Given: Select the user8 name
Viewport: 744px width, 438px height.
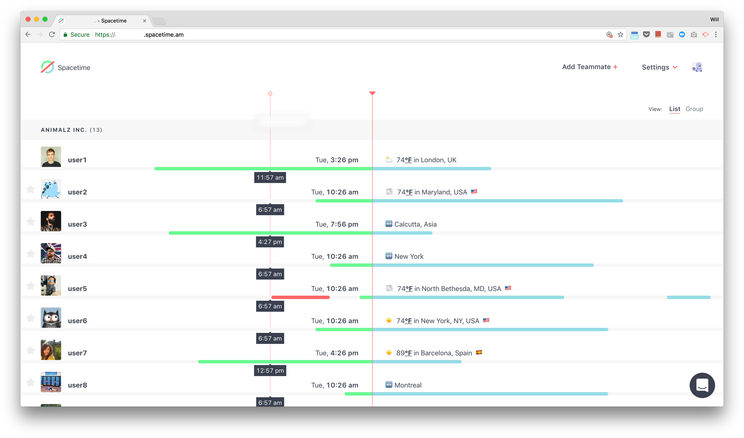Looking at the screenshot, I should point(77,385).
